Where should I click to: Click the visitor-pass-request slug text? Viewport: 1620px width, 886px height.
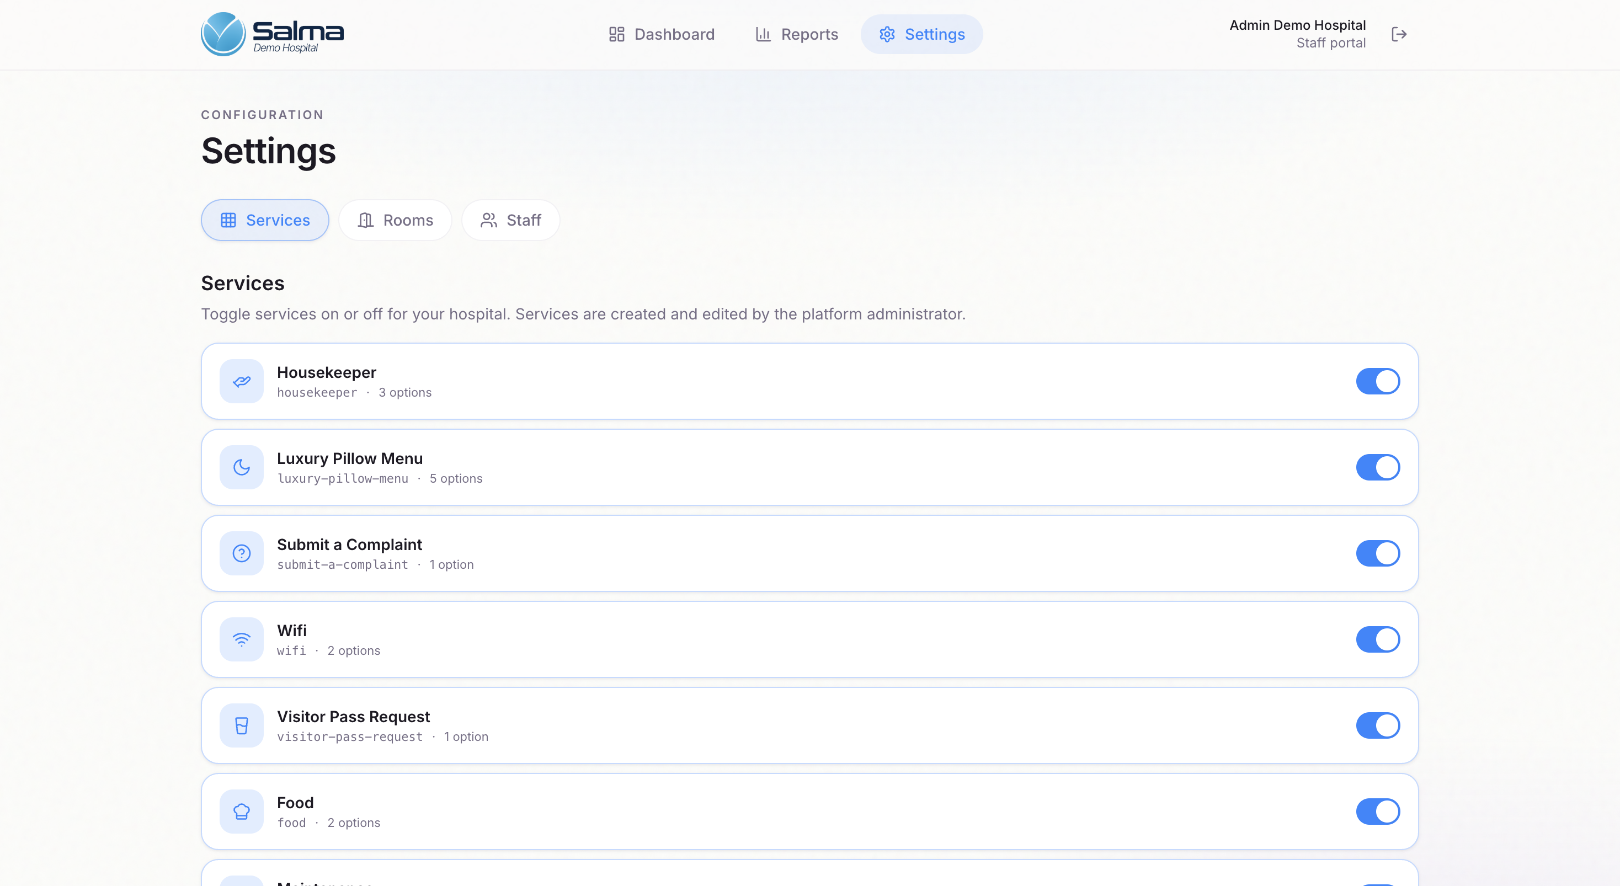[350, 736]
